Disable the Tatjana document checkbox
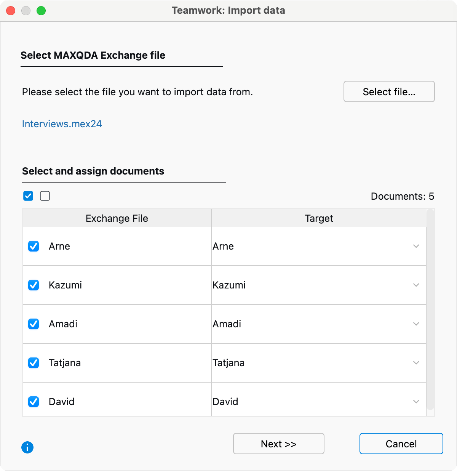Viewport: 457px width, 471px height. (34, 363)
